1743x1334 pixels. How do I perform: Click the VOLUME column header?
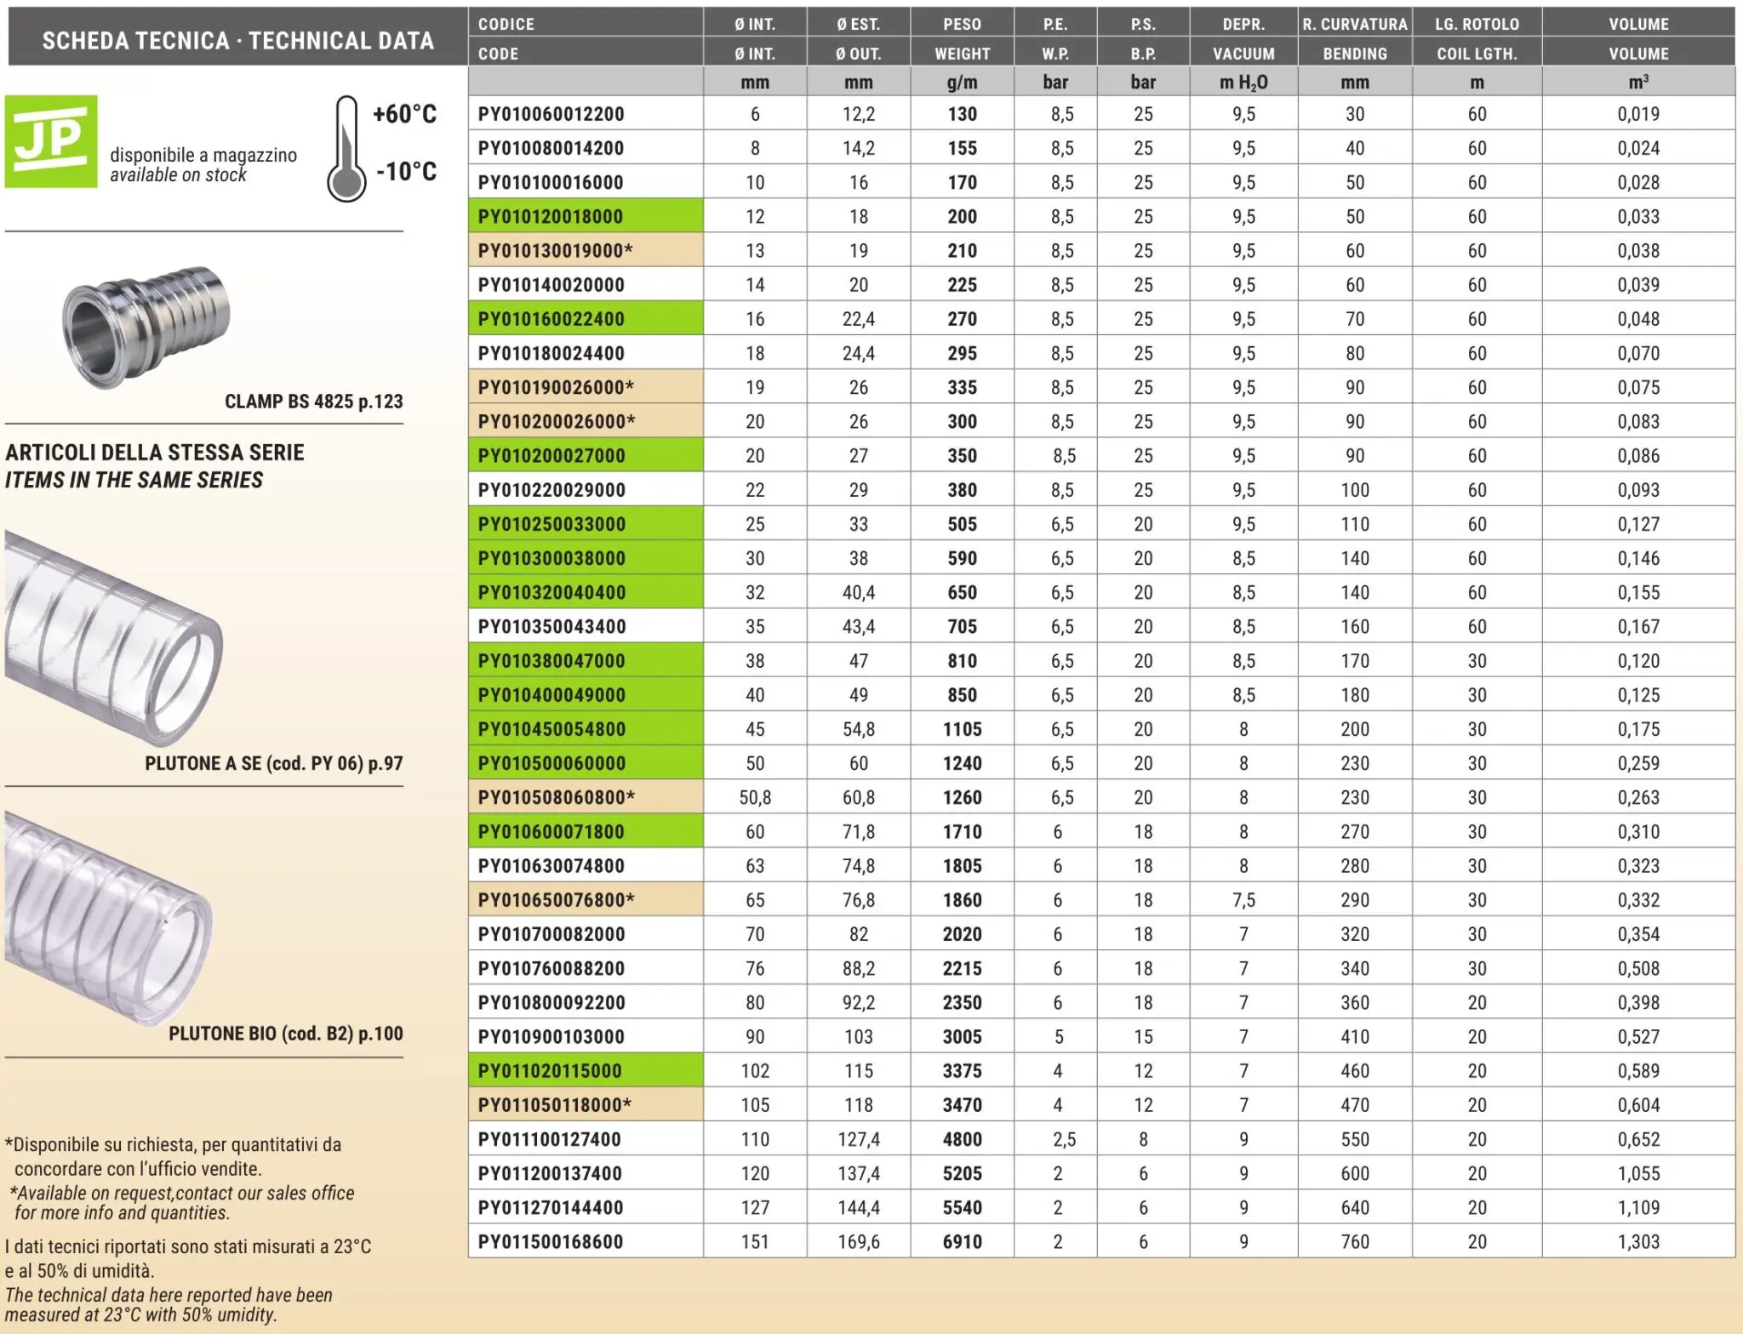click(1637, 38)
